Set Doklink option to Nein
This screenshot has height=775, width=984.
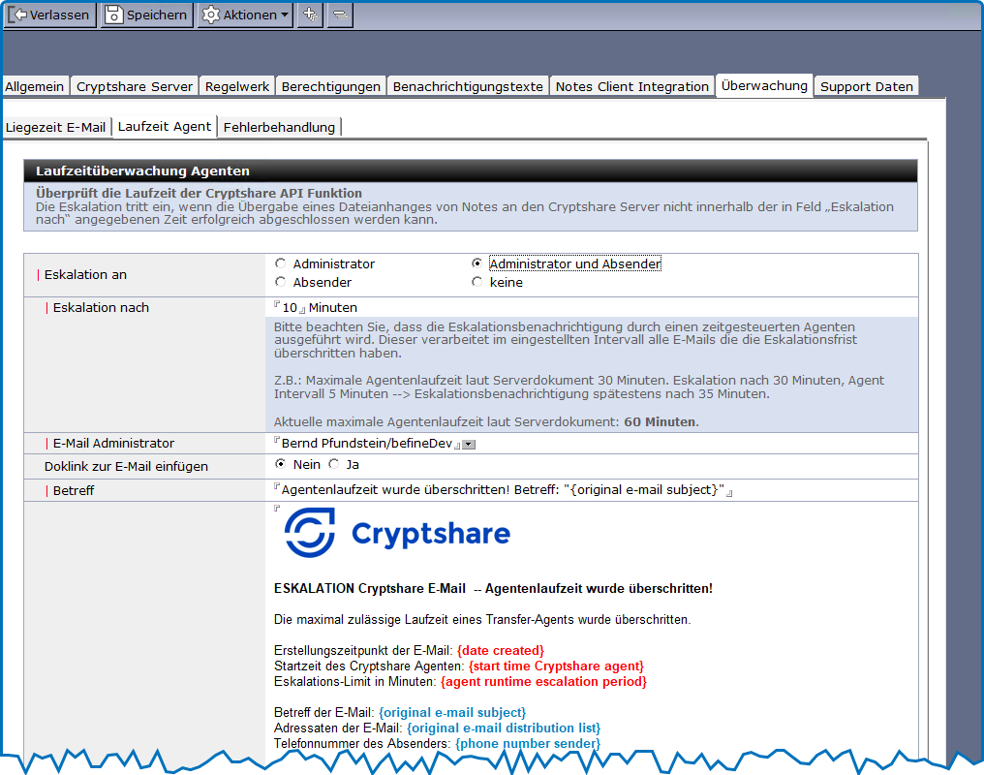[x=281, y=465]
